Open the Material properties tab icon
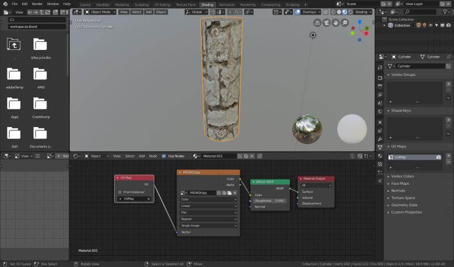The image size is (454, 267). pos(380,156)
